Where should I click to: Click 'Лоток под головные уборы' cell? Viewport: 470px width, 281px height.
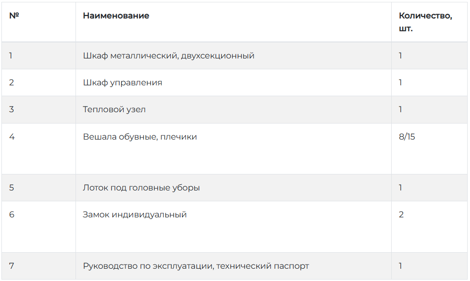point(233,188)
